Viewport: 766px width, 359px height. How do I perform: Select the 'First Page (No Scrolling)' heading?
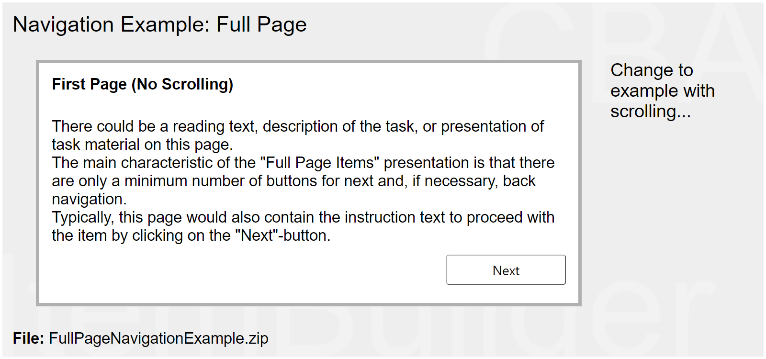pyautogui.click(x=142, y=84)
